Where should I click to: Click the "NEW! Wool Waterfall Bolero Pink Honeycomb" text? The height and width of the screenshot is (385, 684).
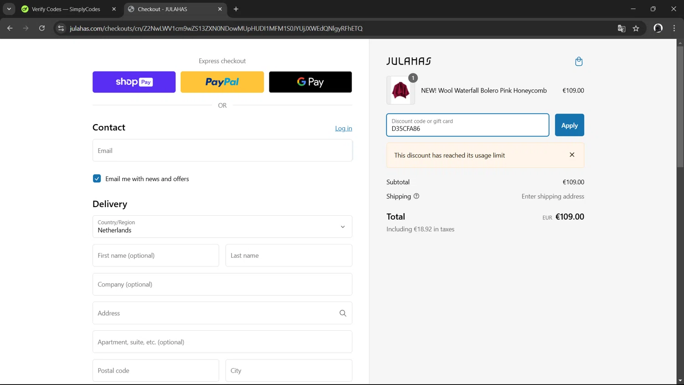(x=484, y=90)
